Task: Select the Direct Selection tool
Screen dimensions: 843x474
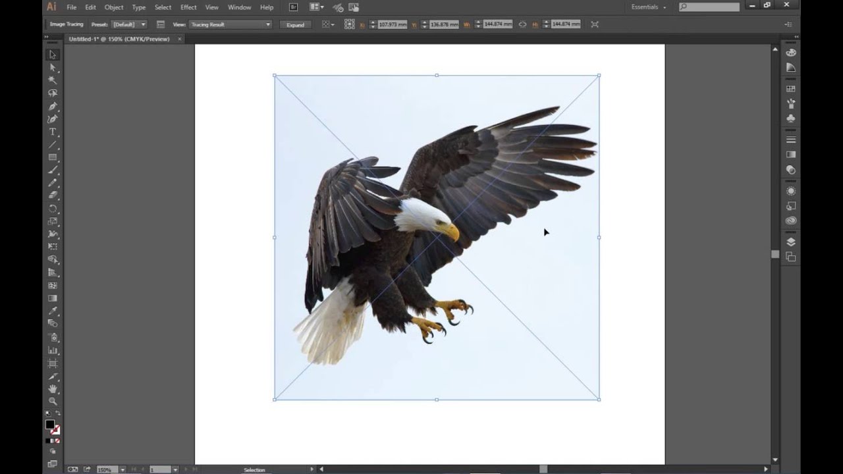Action: tap(53, 68)
